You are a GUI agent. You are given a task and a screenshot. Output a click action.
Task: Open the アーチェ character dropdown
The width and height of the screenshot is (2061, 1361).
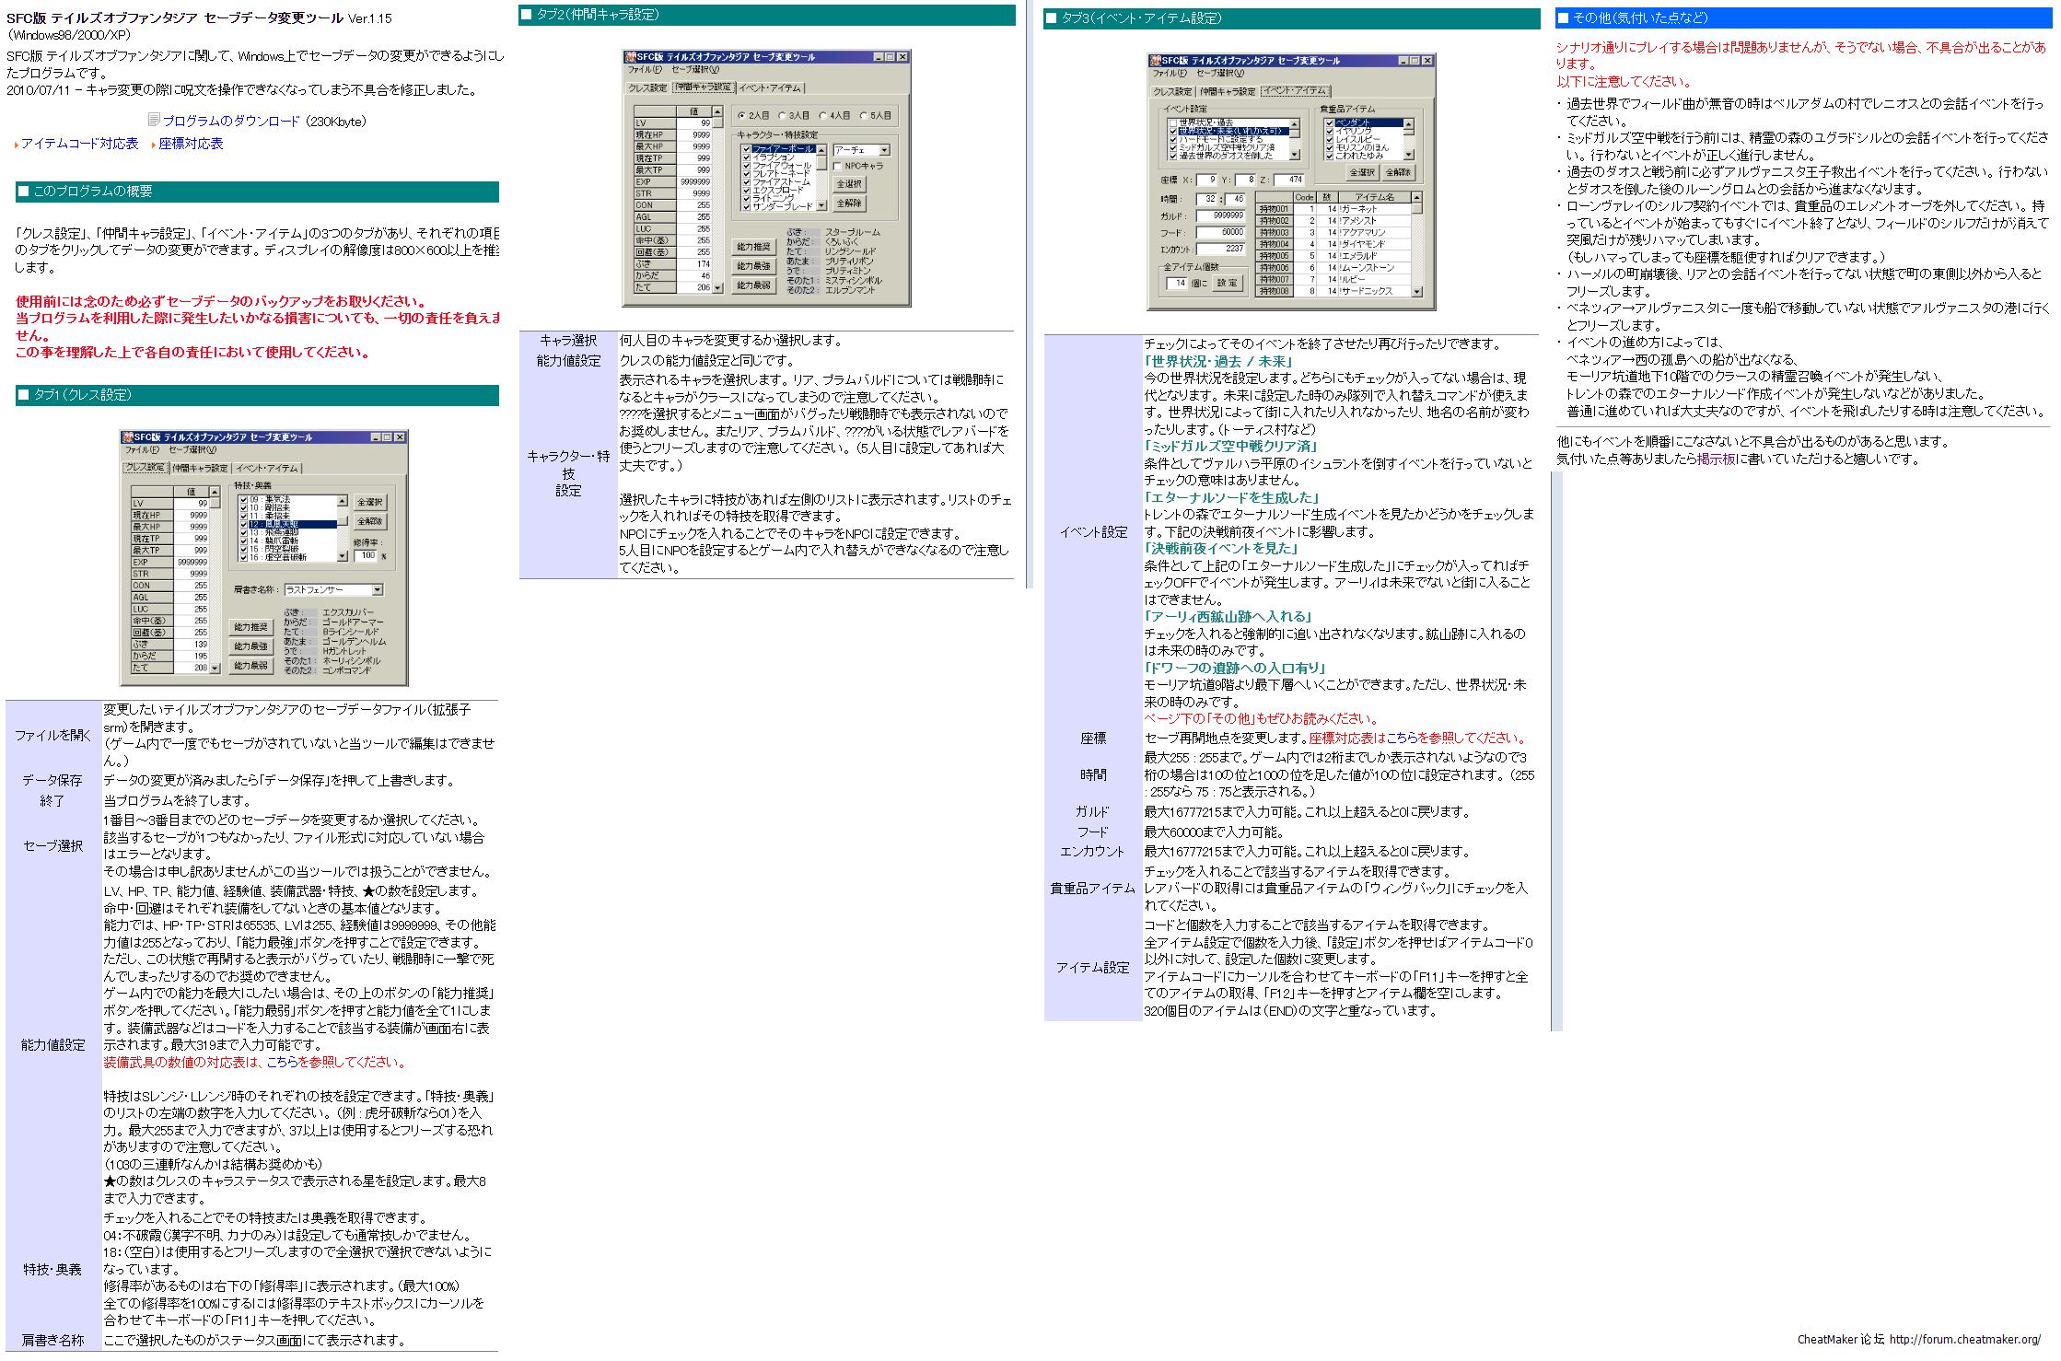862,150
